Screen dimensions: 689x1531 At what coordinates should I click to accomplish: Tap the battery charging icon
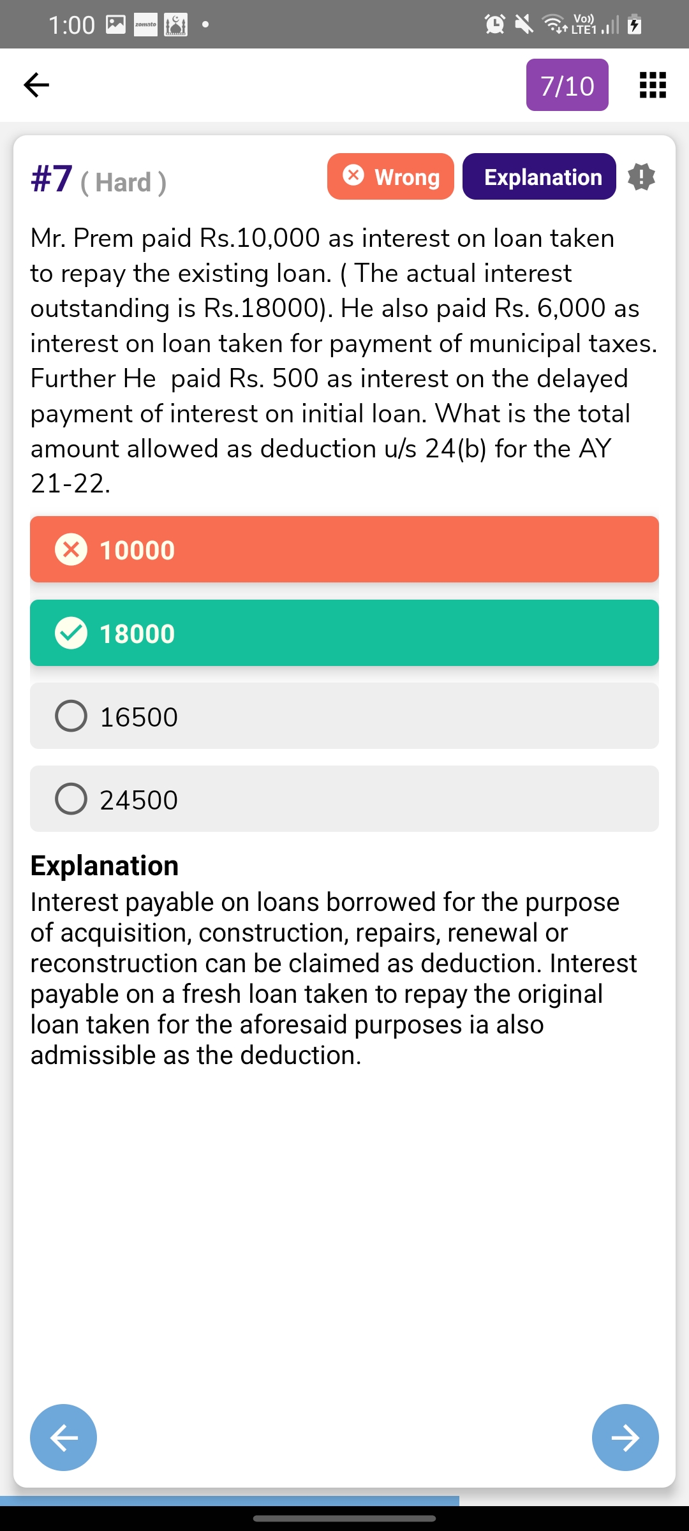click(634, 24)
